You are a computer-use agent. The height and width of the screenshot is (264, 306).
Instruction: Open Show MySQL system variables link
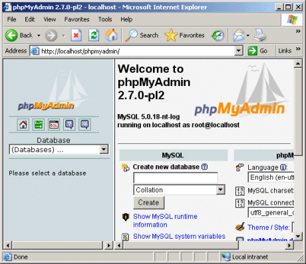click(x=179, y=236)
